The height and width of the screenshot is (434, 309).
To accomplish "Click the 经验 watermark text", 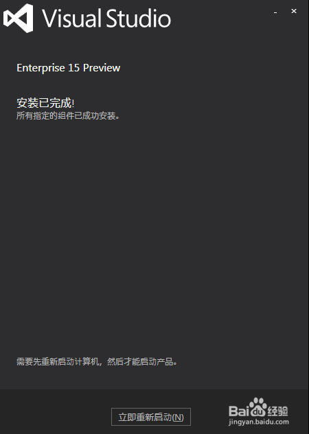I will (277, 411).
